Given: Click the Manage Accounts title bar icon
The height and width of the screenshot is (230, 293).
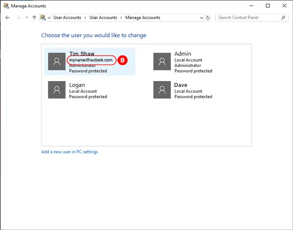Looking at the screenshot, I should 6,6.
